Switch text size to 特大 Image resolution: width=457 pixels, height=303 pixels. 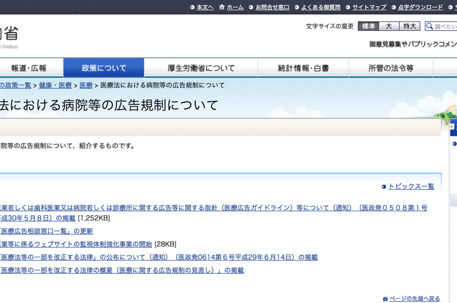[x=409, y=26]
